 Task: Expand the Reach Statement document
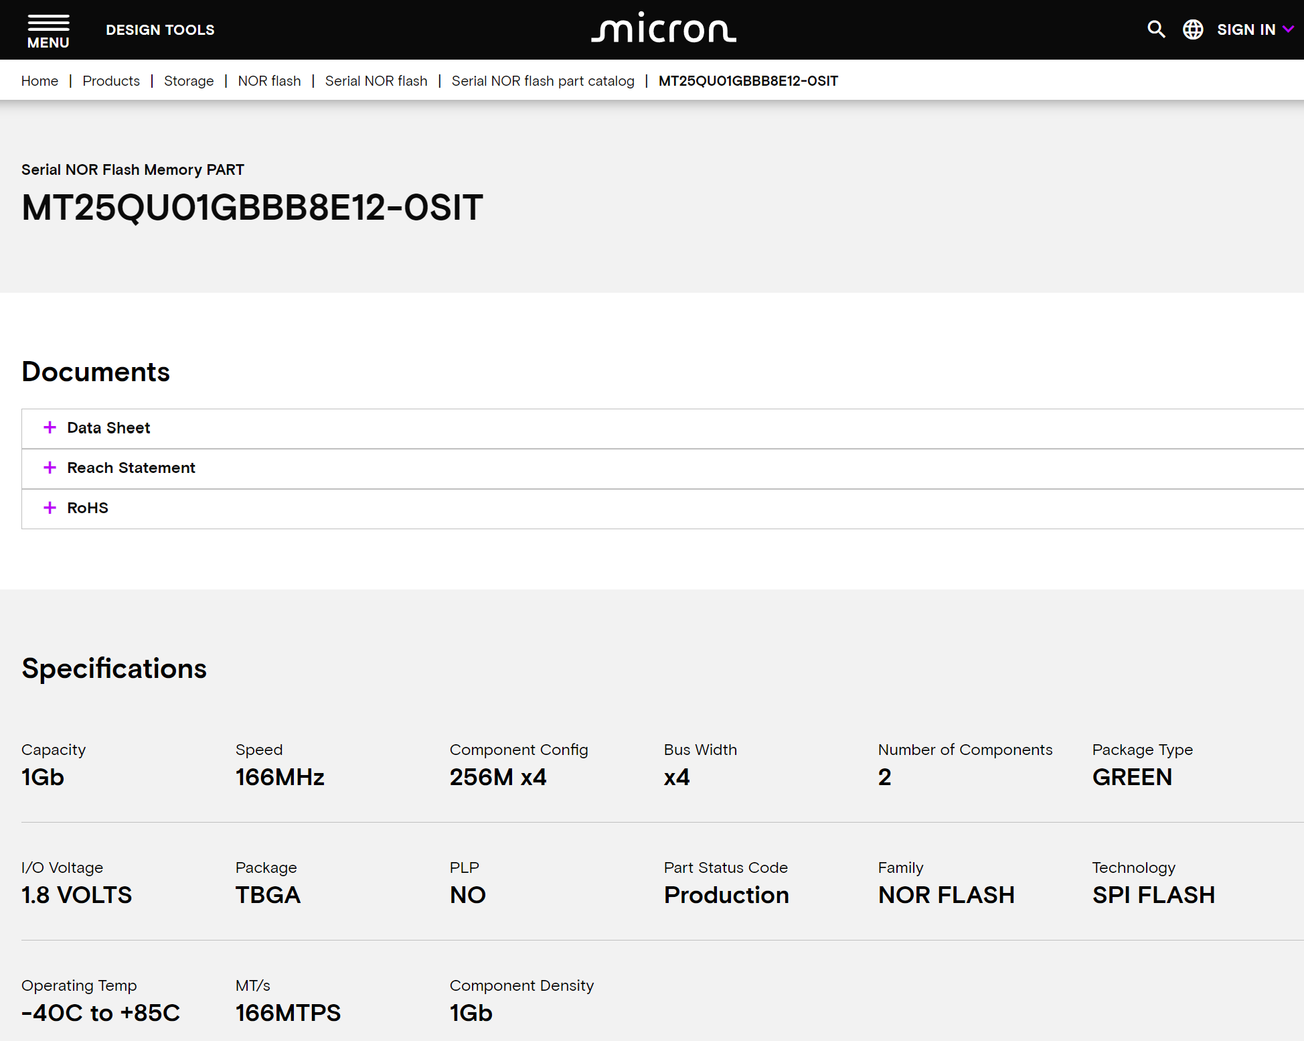49,468
